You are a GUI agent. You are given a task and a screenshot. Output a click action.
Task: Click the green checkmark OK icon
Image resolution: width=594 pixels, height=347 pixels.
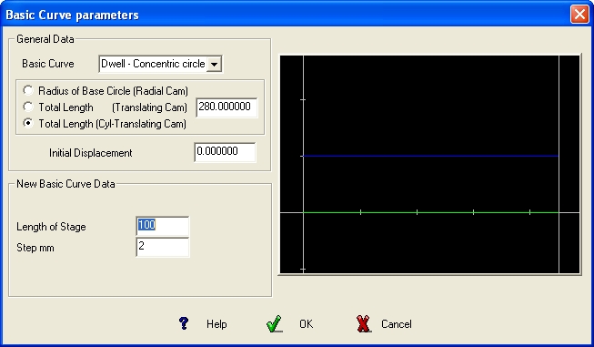point(275,324)
